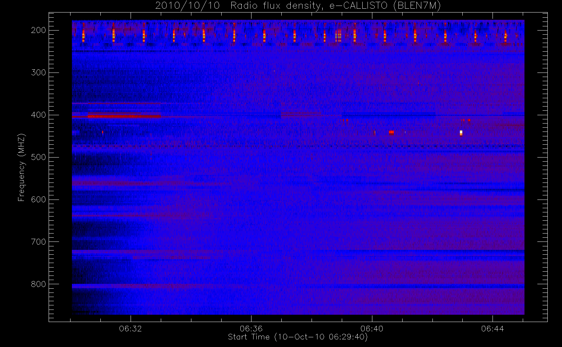Image resolution: width=562 pixels, height=347 pixels.
Task: Click the plot title 2010/10/10 Radio flux density
Action: pyautogui.click(x=298, y=6)
